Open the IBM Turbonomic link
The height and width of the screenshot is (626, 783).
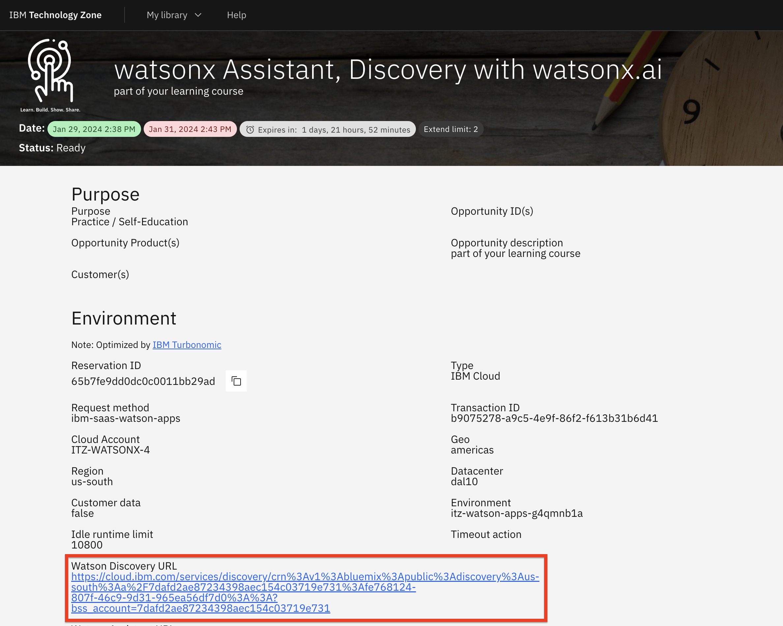(187, 345)
